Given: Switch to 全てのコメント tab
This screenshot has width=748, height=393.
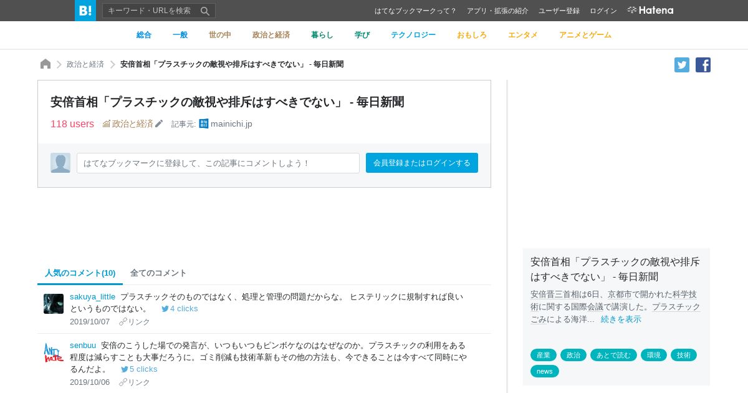Looking at the screenshot, I should click(158, 273).
